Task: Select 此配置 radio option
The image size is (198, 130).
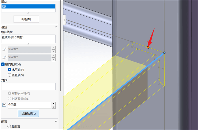Action: (9, 126)
